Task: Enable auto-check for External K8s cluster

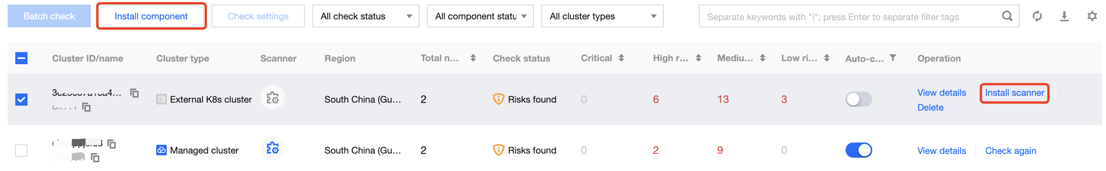Action: tap(859, 99)
